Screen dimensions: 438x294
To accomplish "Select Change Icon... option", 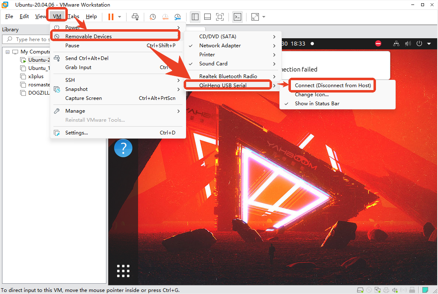I will 337,95.
